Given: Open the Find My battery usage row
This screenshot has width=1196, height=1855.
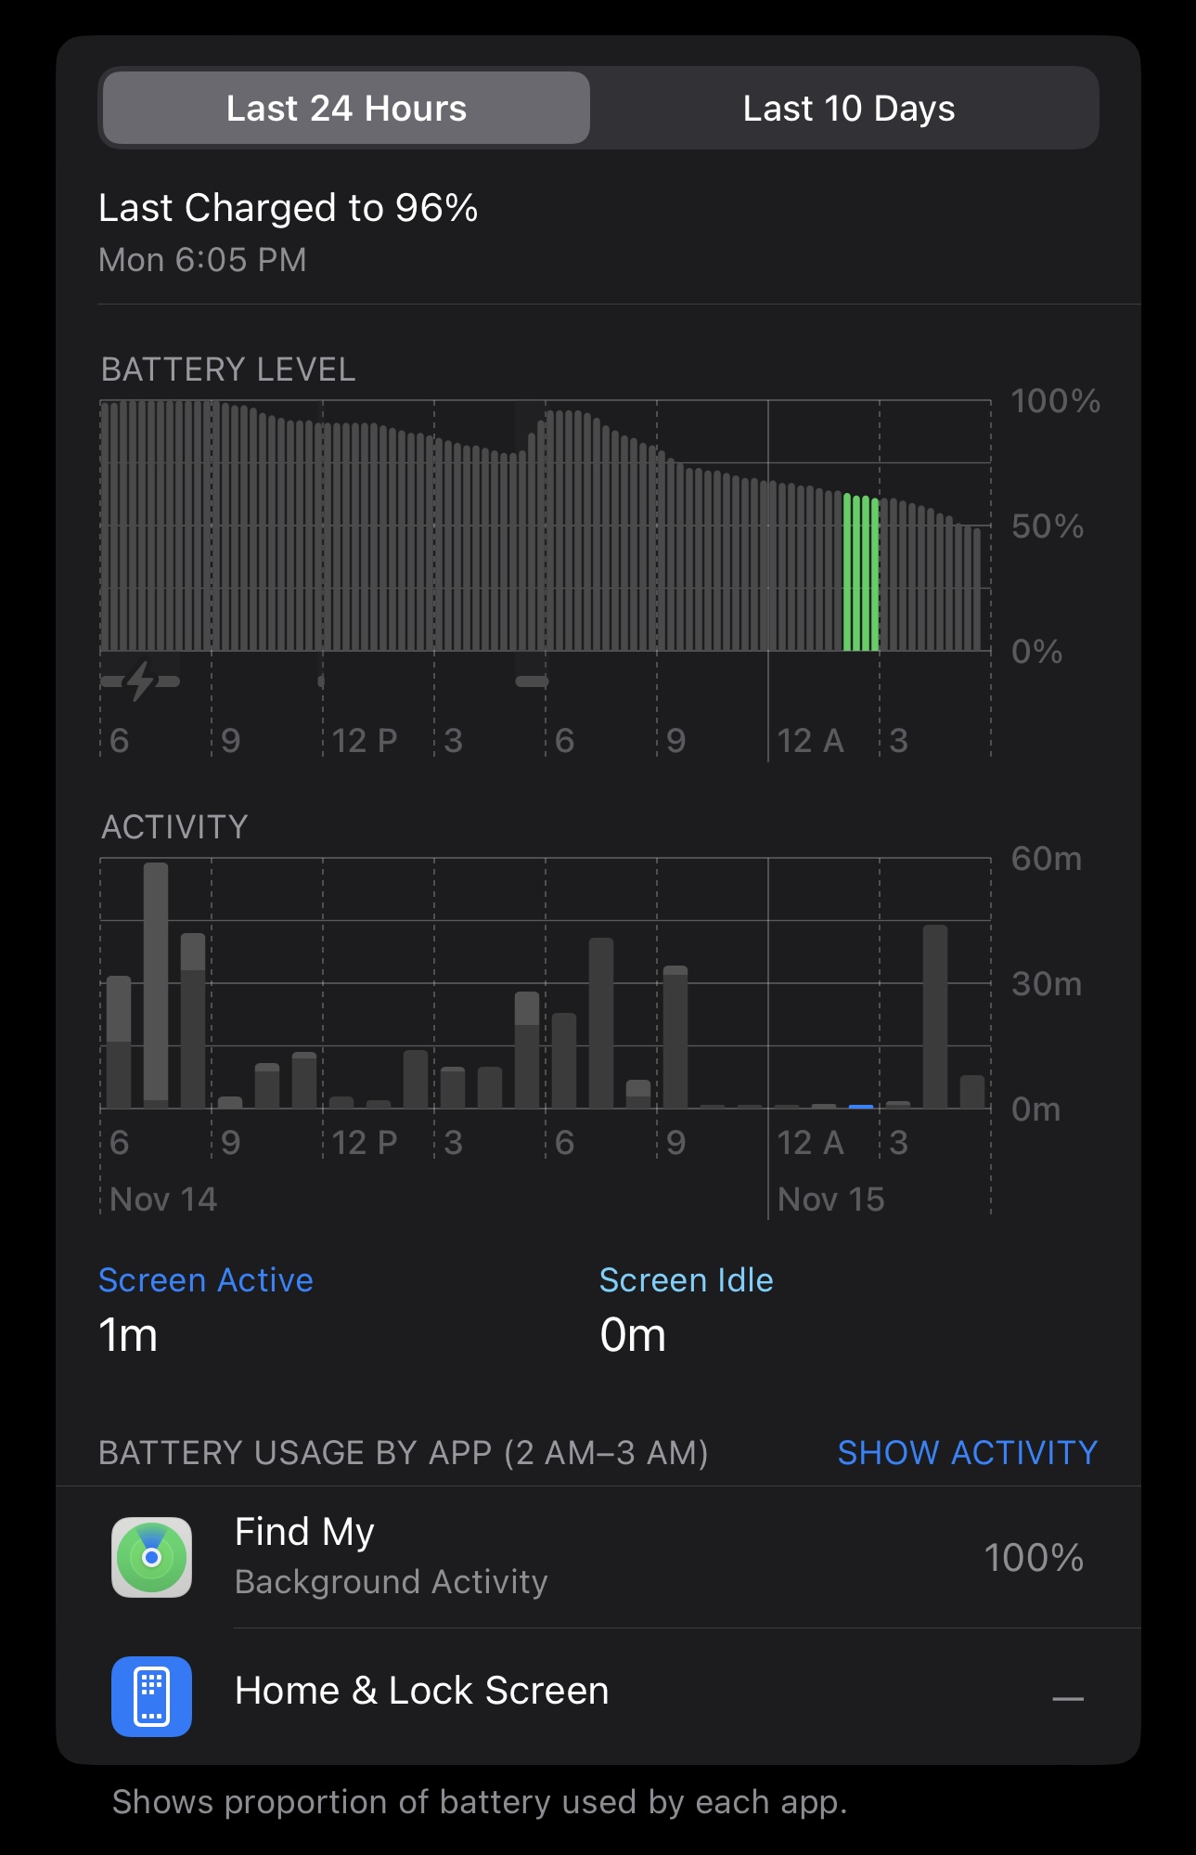Looking at the screenshot, I should point(598,1557).
